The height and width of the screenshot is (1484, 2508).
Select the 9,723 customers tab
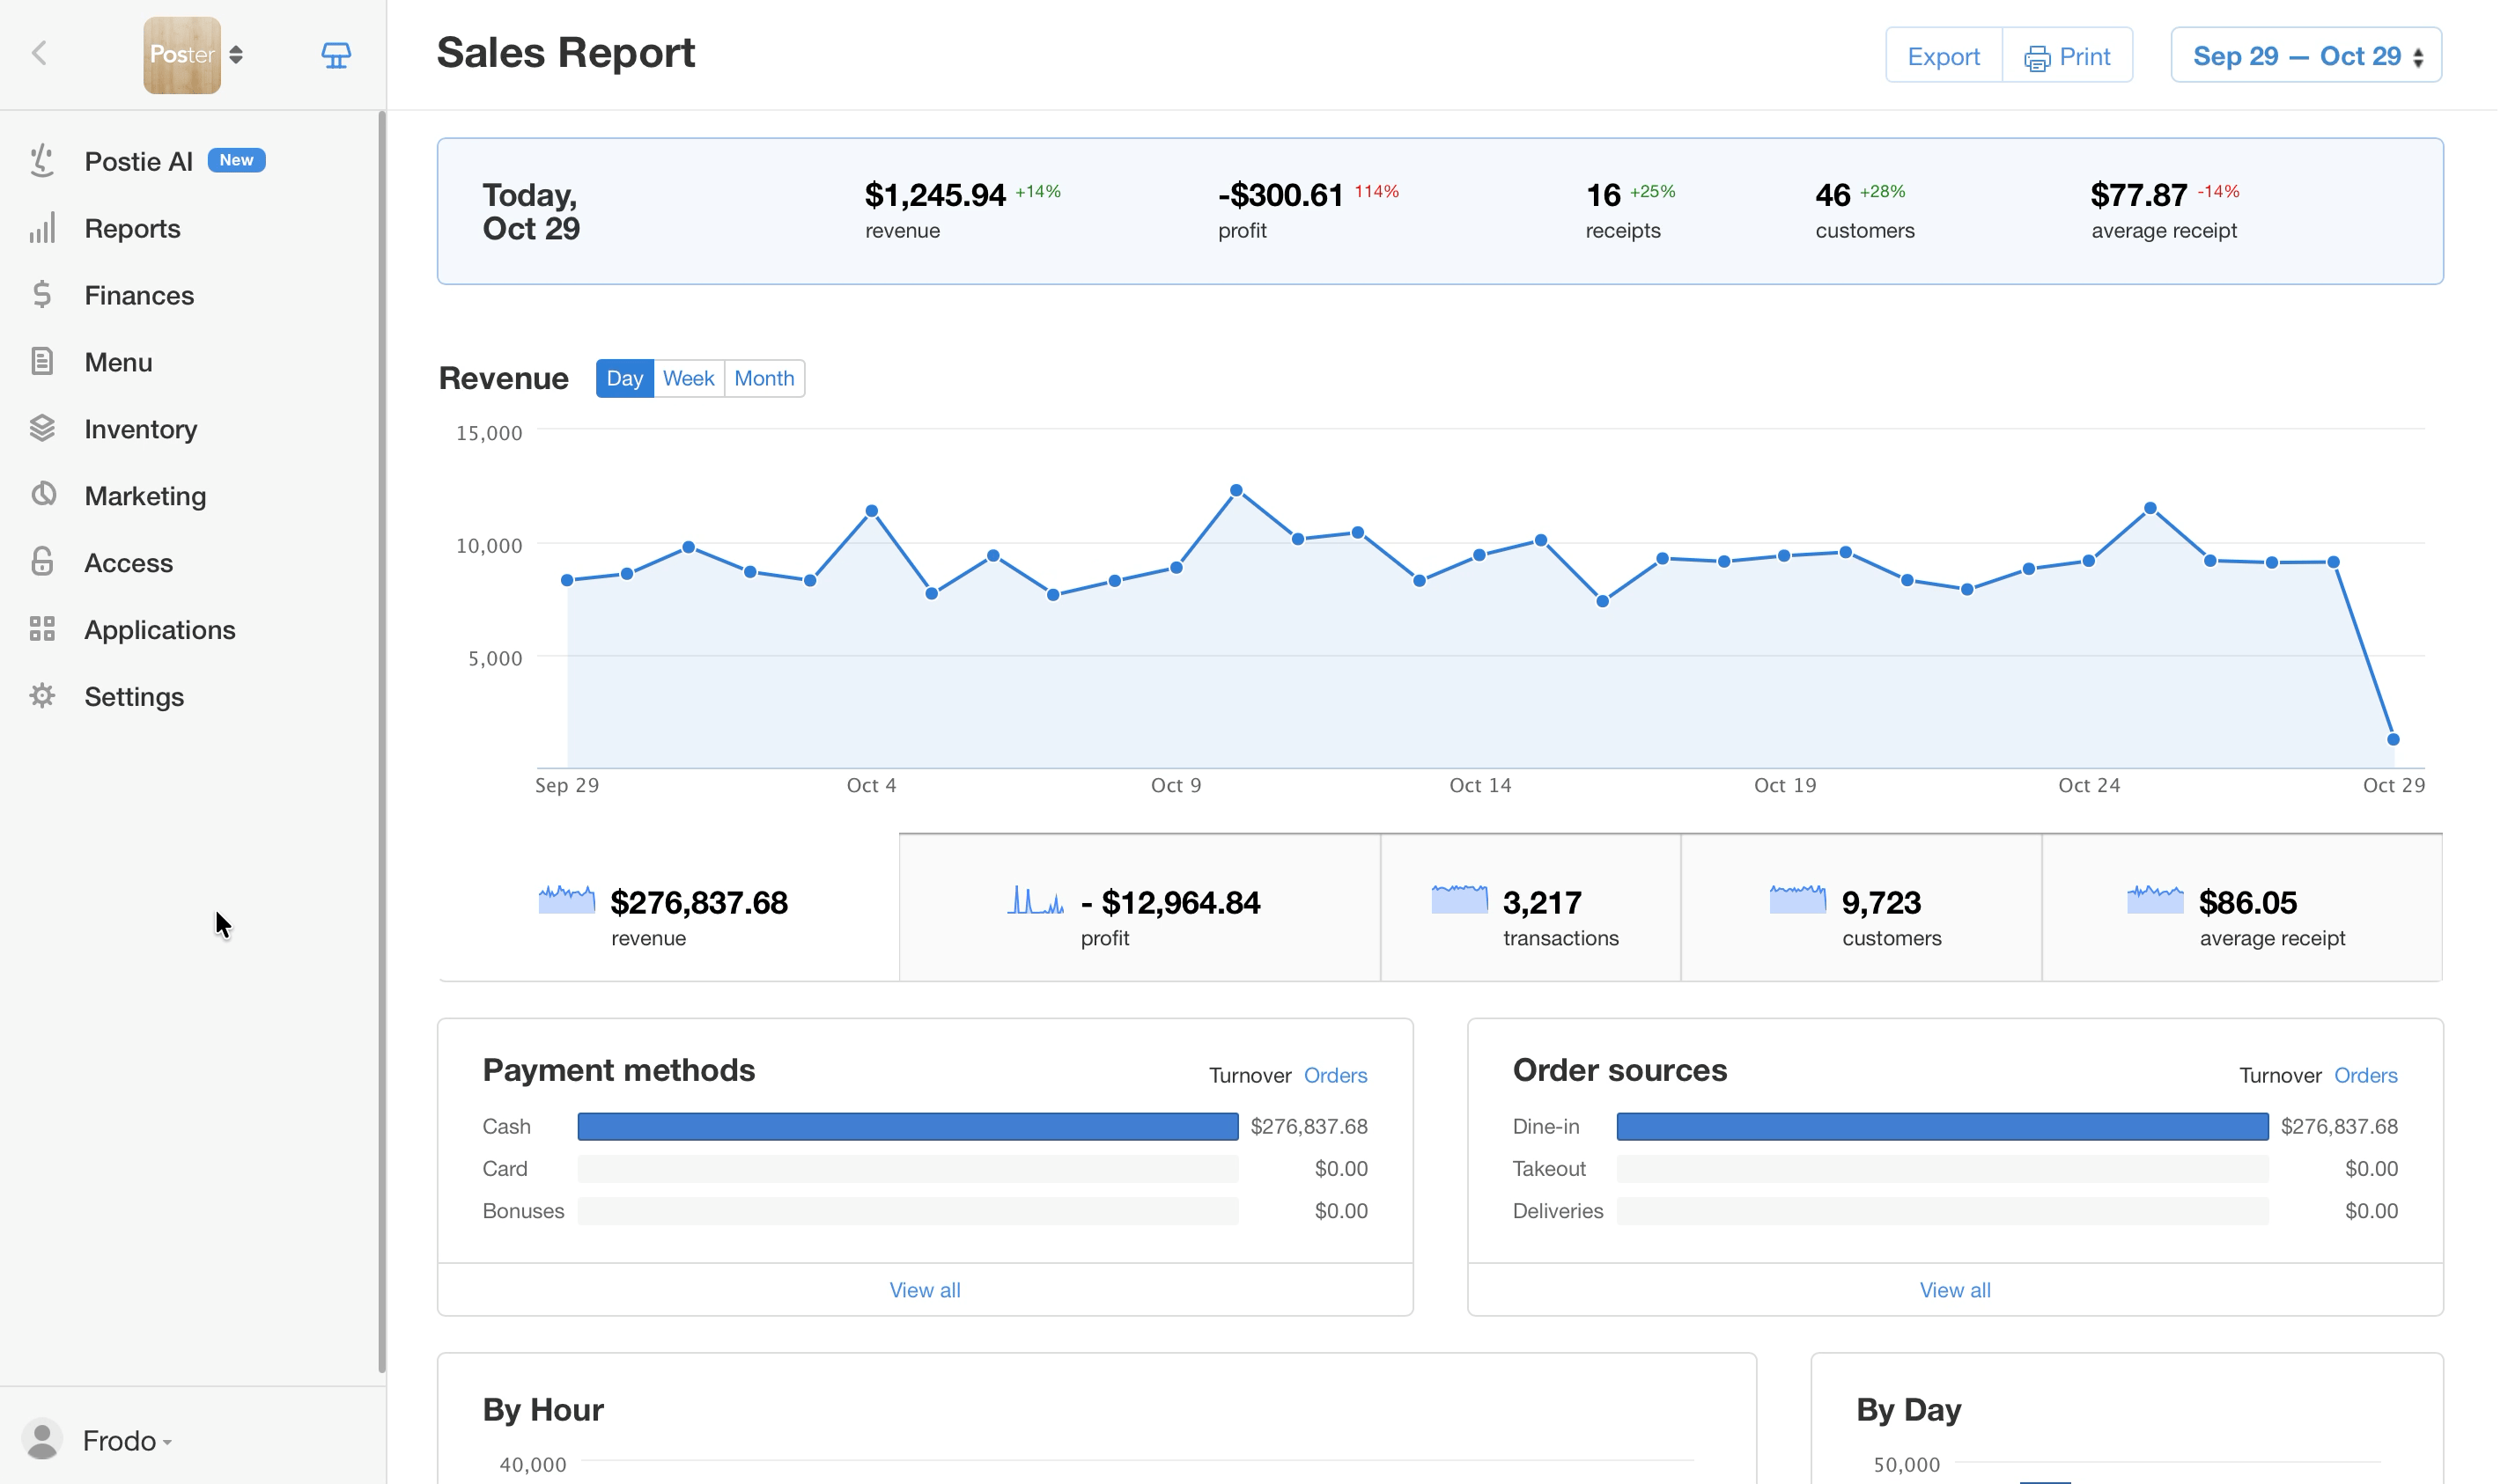[1861, 908]
